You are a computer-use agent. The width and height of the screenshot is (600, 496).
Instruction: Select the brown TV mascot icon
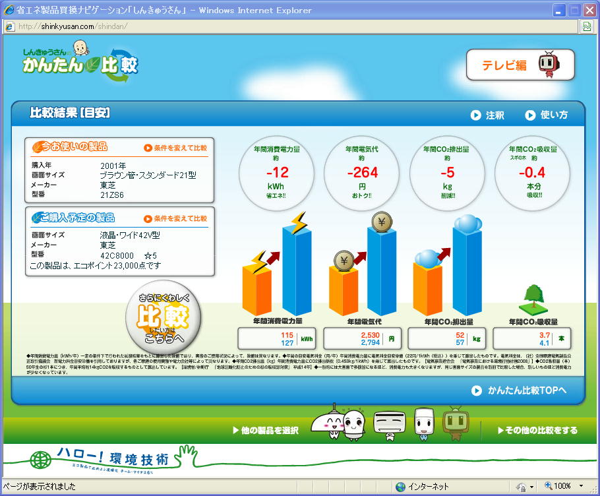(456, 423)
